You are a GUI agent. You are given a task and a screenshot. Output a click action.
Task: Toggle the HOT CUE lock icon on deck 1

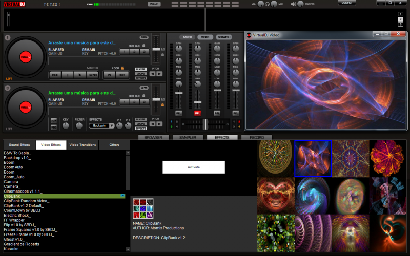(144, 46)
